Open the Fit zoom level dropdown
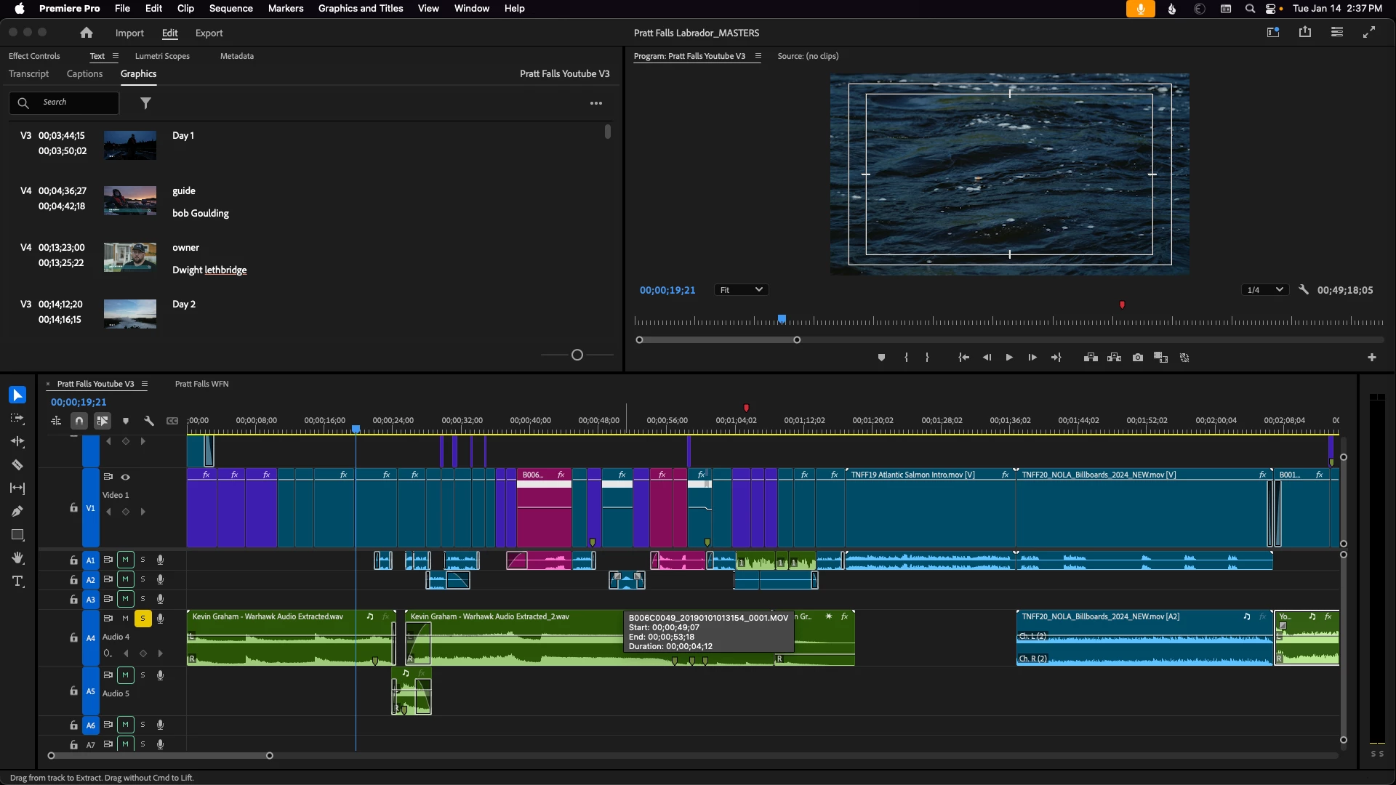Viewport: 1396px width, 785px height. click(741, 290)
